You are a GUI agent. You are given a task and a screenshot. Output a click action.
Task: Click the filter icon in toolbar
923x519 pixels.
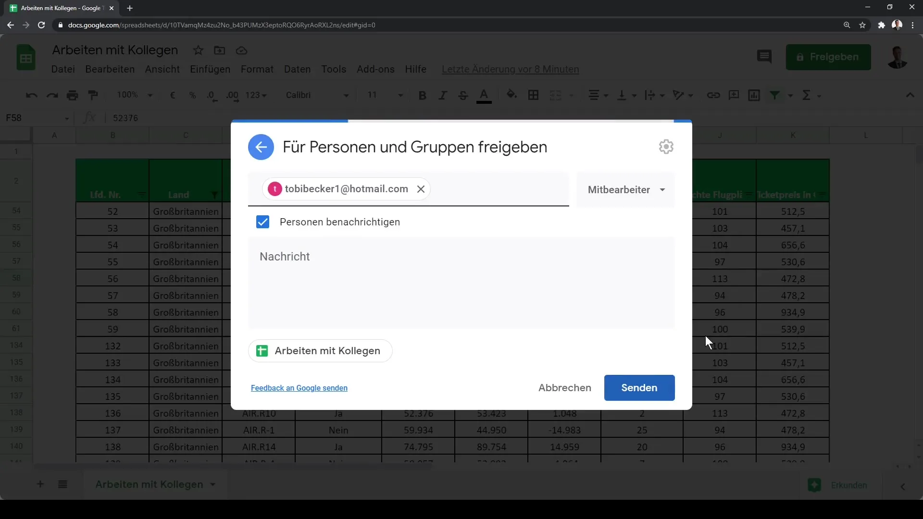point(774,95)
